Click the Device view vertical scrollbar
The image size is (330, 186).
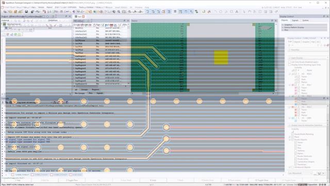pyautogui.click(x=276, y=57)
